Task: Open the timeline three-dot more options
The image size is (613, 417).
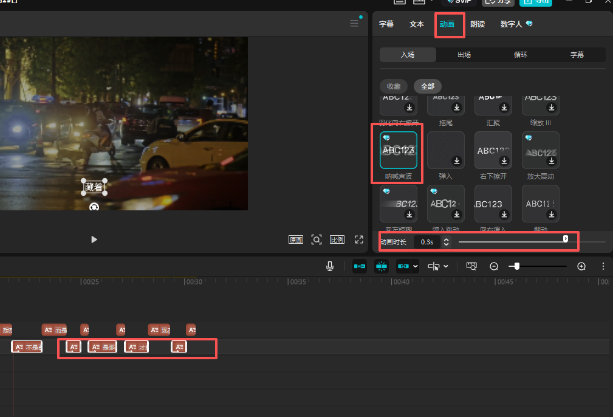Action: point(603,266)
